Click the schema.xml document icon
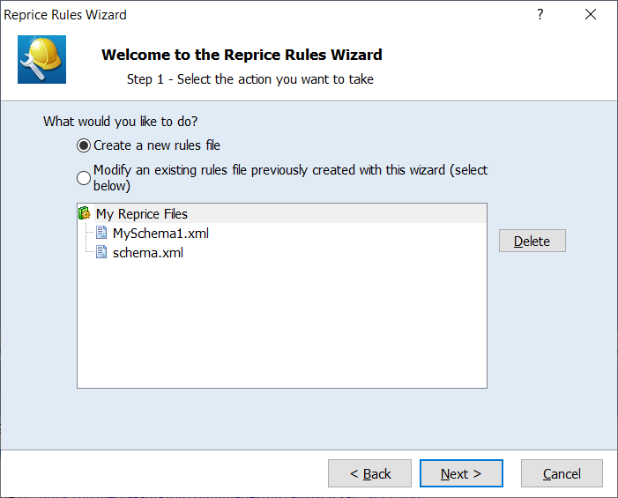Image resolution: width=618 pixels, height=498 pixels. [101, 252]
